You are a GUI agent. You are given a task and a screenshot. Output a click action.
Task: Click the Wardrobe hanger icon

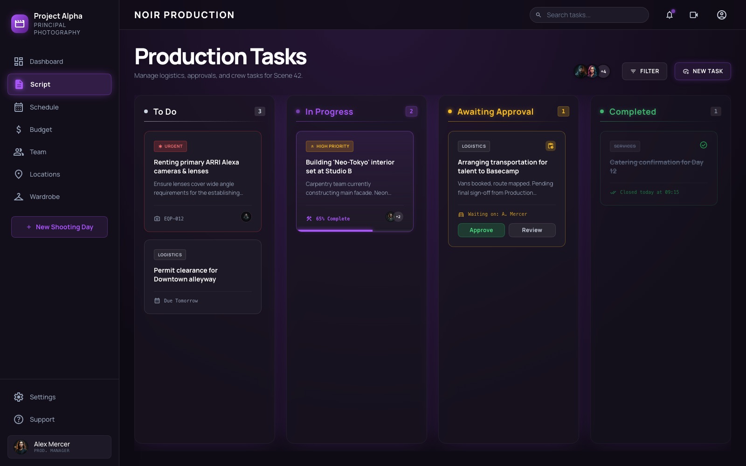pos(19,197)
